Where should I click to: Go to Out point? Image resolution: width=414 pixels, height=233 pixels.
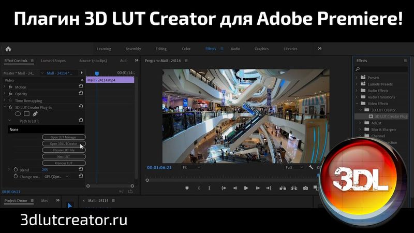[269, 188]
